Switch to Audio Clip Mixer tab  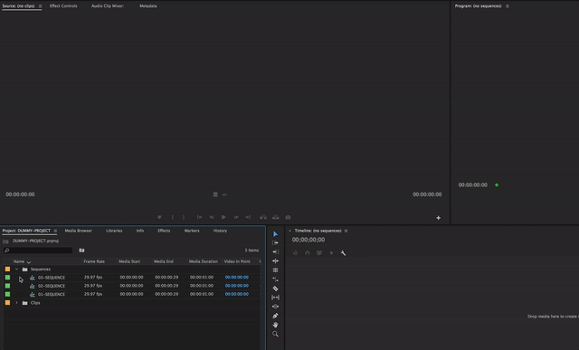click(107, 6)
